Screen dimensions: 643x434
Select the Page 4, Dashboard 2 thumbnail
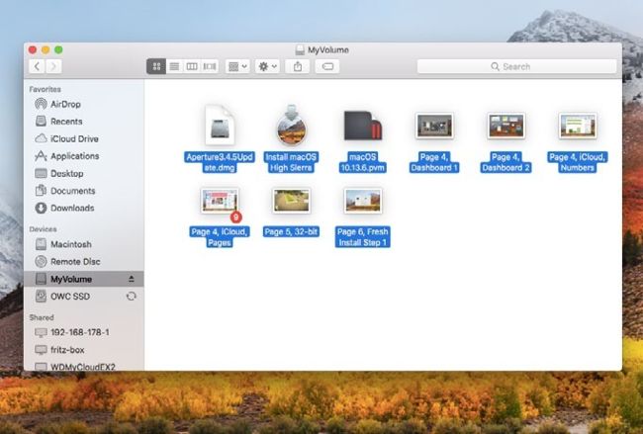coord(506,126)
